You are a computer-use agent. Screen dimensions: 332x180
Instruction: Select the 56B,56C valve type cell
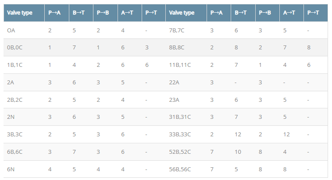click(180, 169)
